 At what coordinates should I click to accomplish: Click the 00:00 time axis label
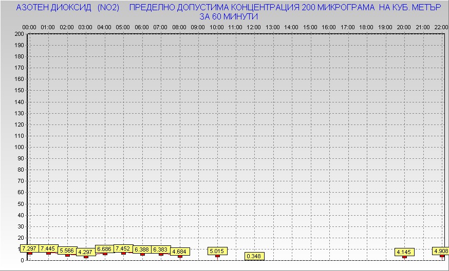pyautogui.click(x=29, y=28)
